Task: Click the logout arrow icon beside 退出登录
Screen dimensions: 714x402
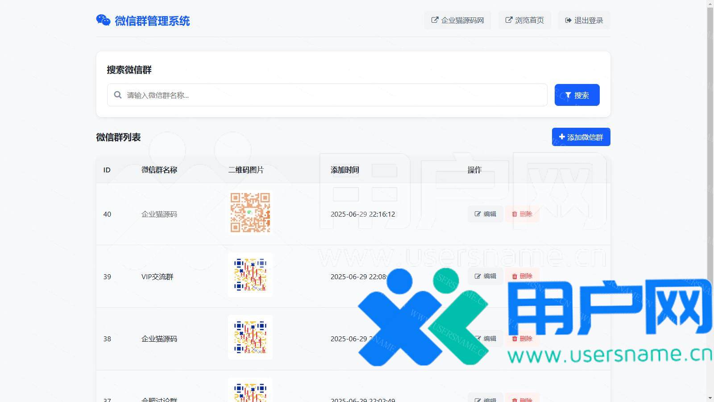Action: pyautogui.click(x=568, y=20)
